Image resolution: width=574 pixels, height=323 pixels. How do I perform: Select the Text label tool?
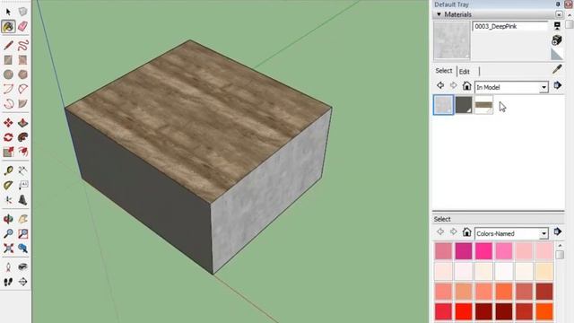tap(22, 186)
